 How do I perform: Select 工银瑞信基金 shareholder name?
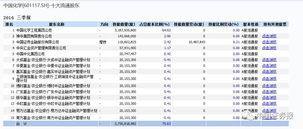pyautogui.click(x=55, y=79)
